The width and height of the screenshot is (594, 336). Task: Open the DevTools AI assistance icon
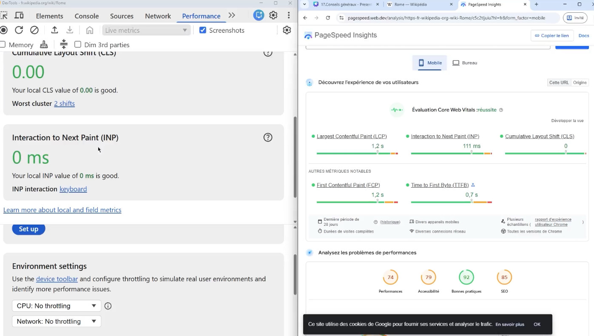tap(258, 15)
